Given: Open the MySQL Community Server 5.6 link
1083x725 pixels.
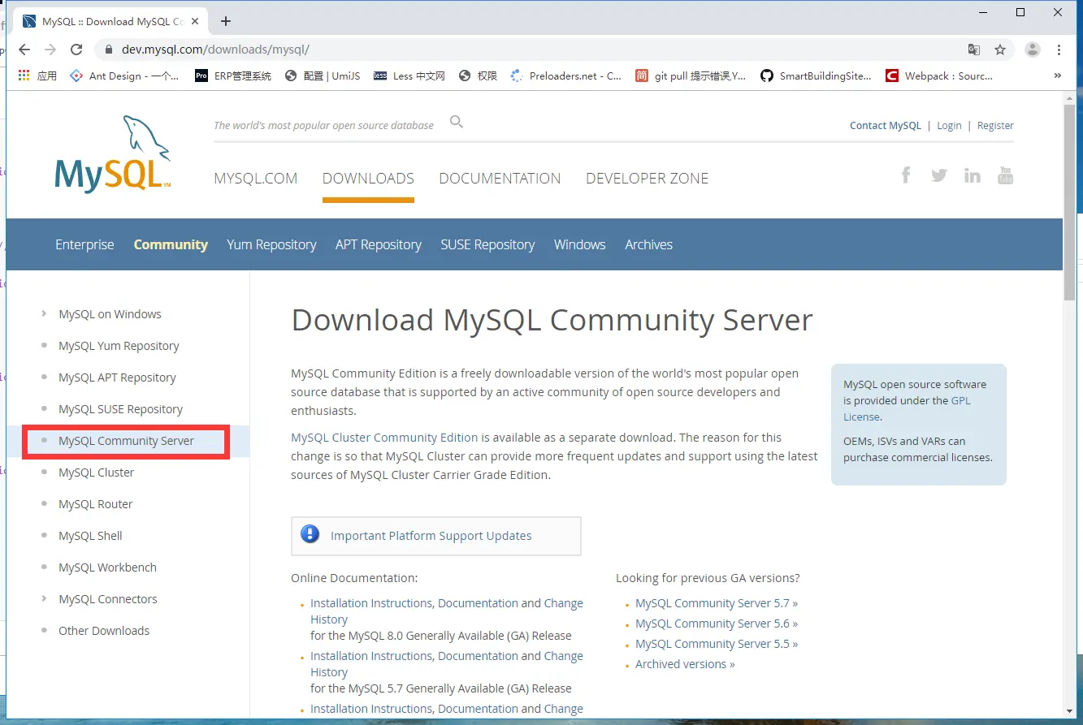Looking at the screenshot, I should click(x=717, y=624).
